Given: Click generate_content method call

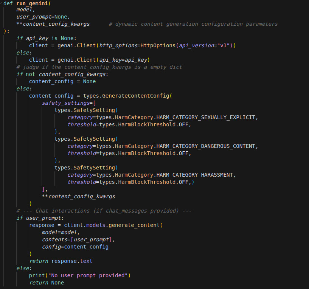Looking at the screenshot, I should [x=134, y=225].
